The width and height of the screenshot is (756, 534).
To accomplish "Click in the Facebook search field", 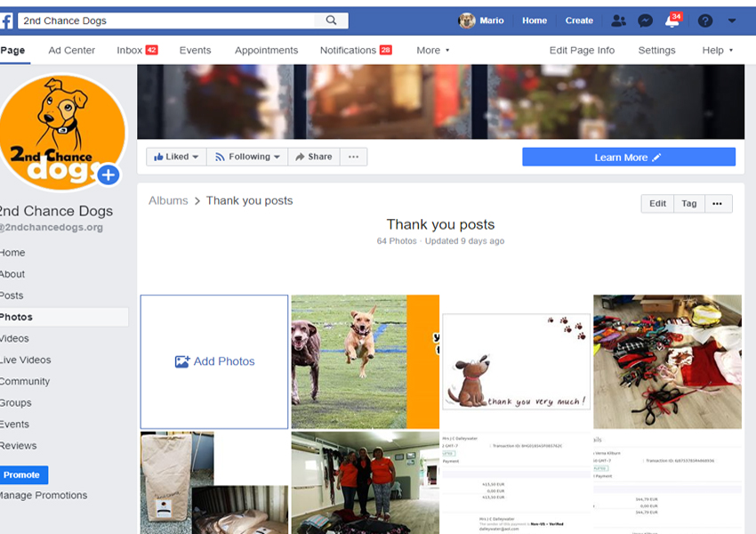I will pos(165,20).
